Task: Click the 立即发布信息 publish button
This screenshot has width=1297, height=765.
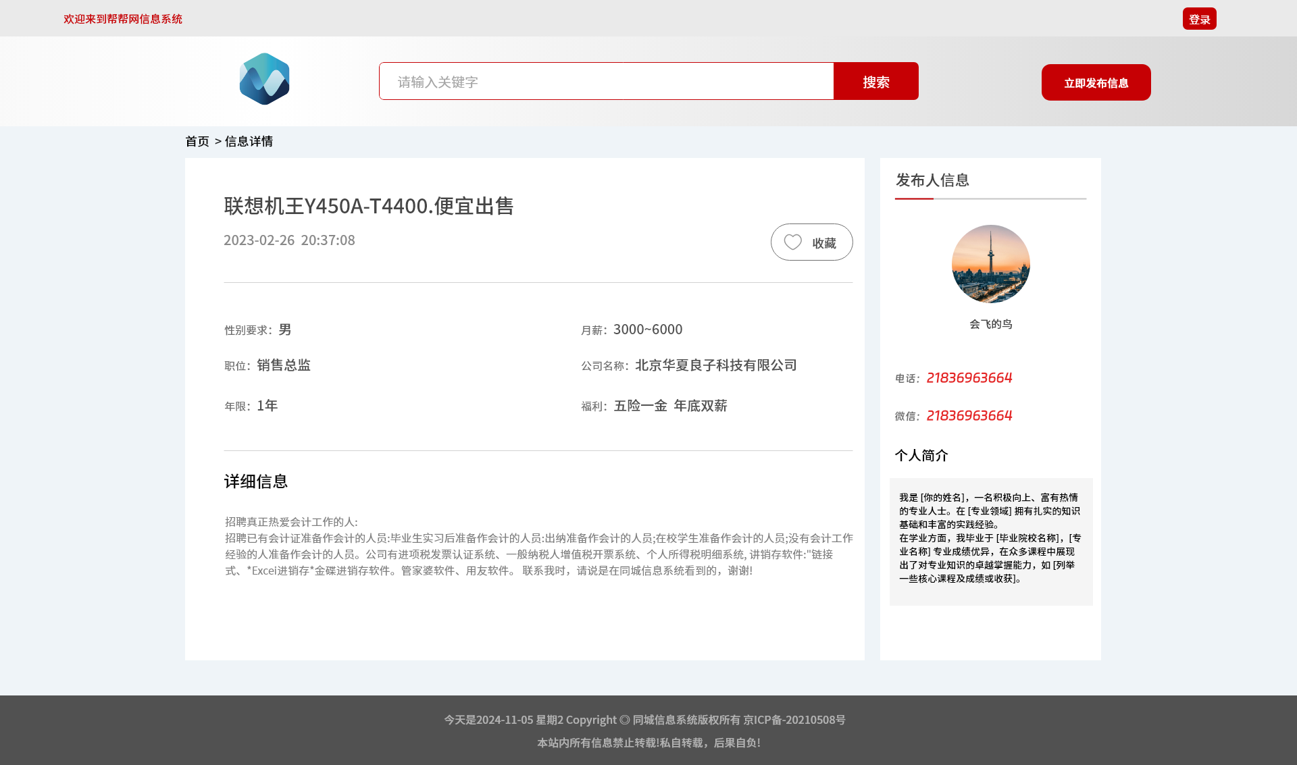Action: [1096, 82]
